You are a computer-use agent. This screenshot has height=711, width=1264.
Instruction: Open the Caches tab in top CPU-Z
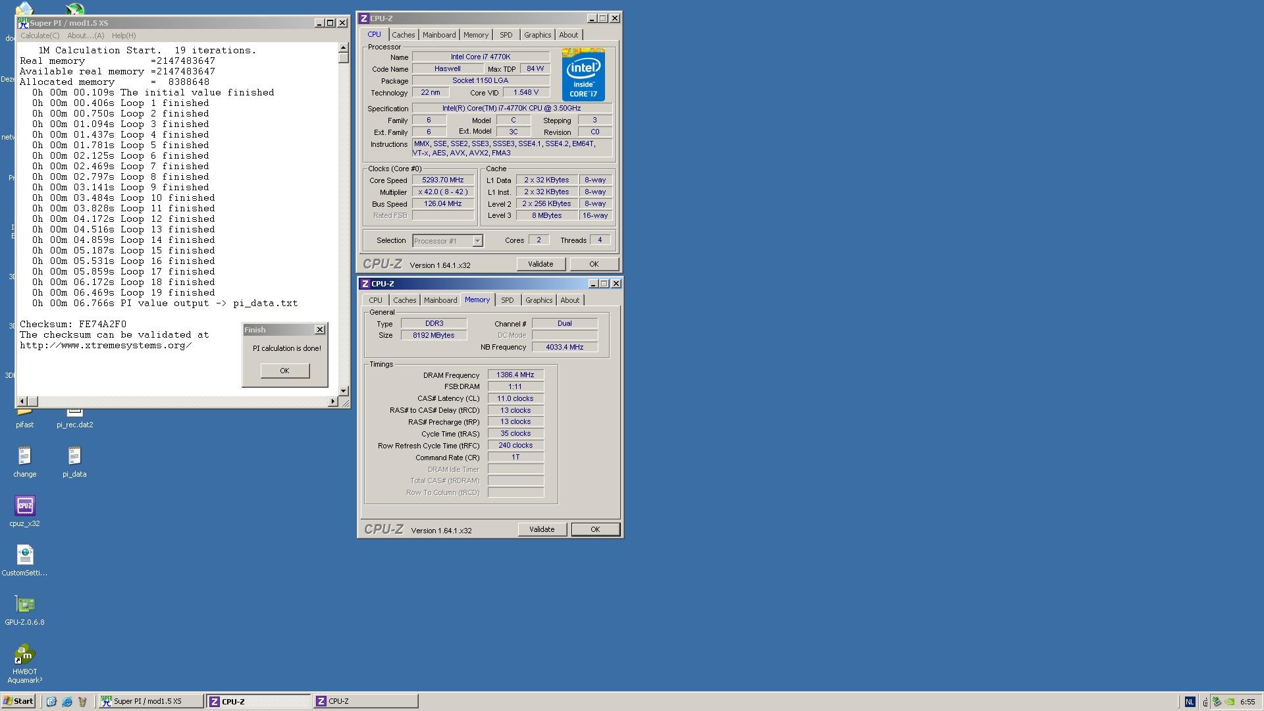pyautogui.click(x=403, y=35)
